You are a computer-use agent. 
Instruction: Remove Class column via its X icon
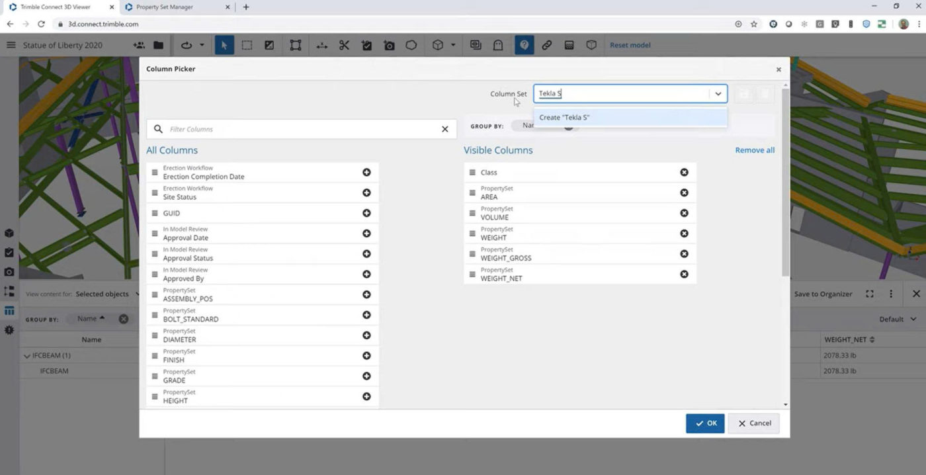coord(684,172)
